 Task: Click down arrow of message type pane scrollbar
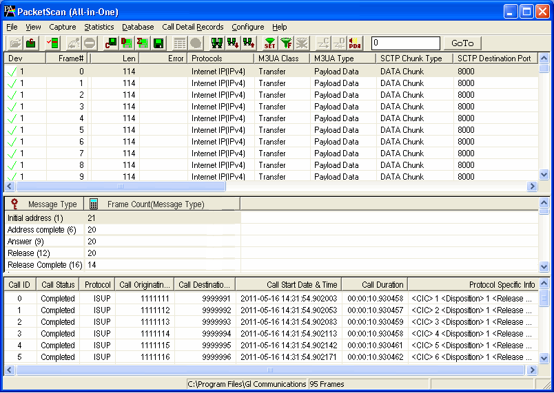click(x=544, y=267)
